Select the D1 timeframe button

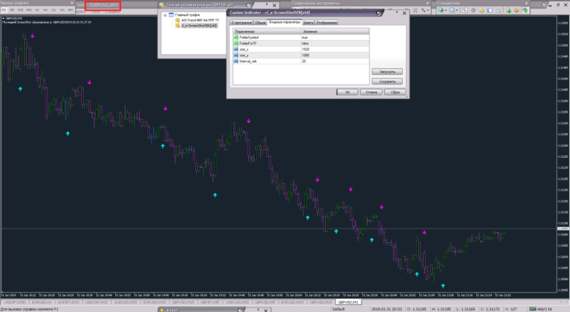54,10
